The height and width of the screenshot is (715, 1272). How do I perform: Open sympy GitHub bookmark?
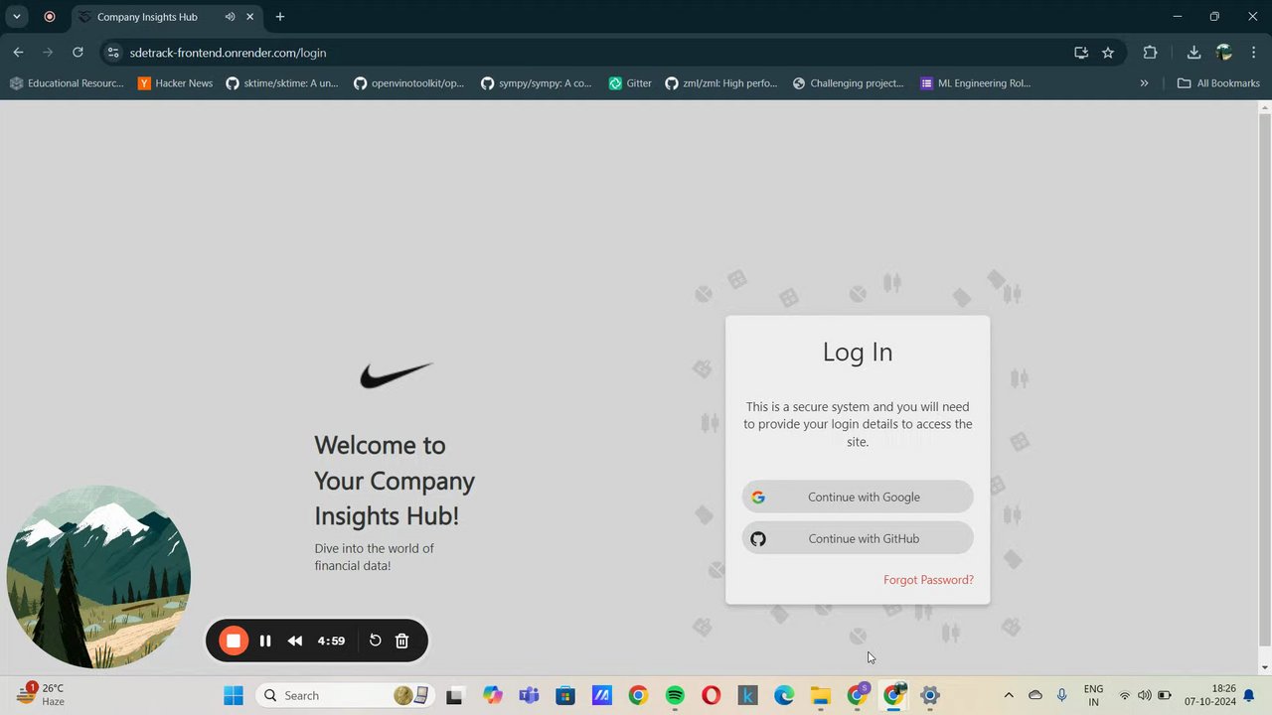coord(537,83)
